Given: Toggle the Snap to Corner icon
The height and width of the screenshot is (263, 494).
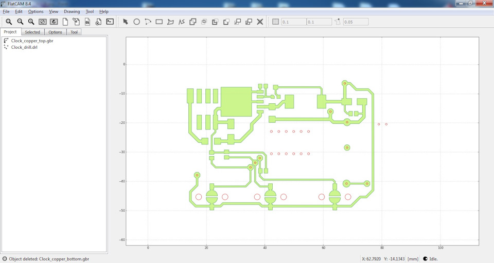Looking at the screenshot, I should point(338,22).
